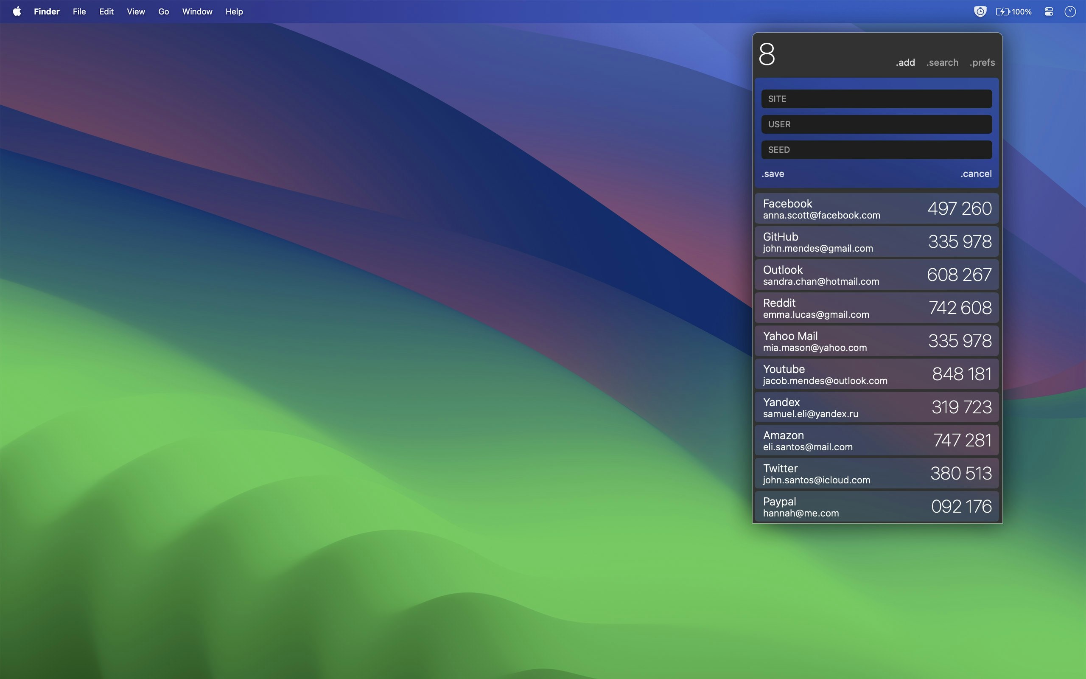The width and height of the screenshot is (1086, 679).
Task: Select the Reddit account row
Action: [876, 308]
